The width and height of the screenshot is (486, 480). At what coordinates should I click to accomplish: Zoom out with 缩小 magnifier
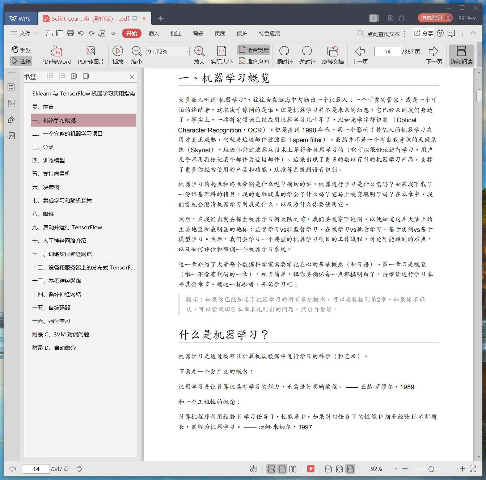(x=136, y=55)
